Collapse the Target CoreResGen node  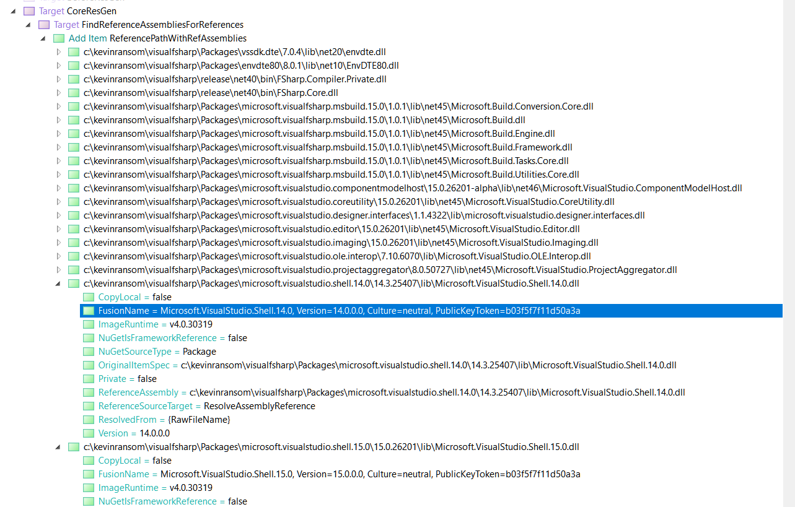[13, 11]
